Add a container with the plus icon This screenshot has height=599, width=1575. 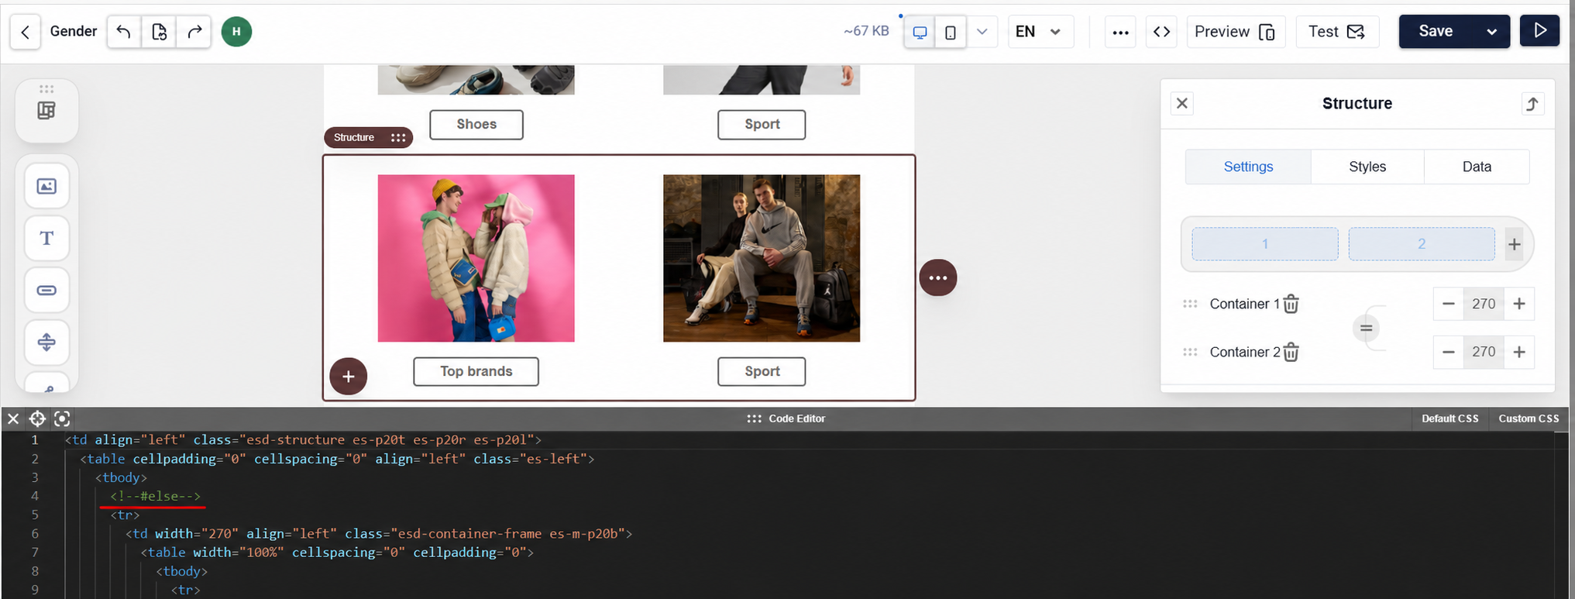point(1515,244)
